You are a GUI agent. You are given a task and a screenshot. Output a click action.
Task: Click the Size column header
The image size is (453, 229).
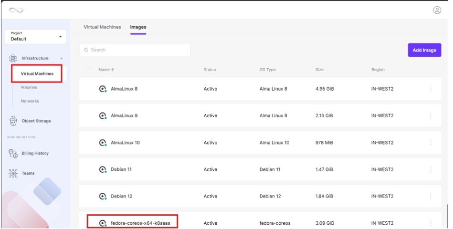pyautogui.click(x=319, y=70)
